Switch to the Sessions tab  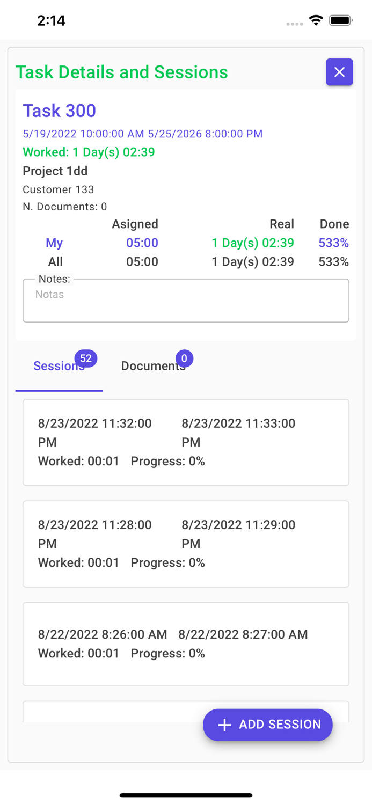[59, 366]
